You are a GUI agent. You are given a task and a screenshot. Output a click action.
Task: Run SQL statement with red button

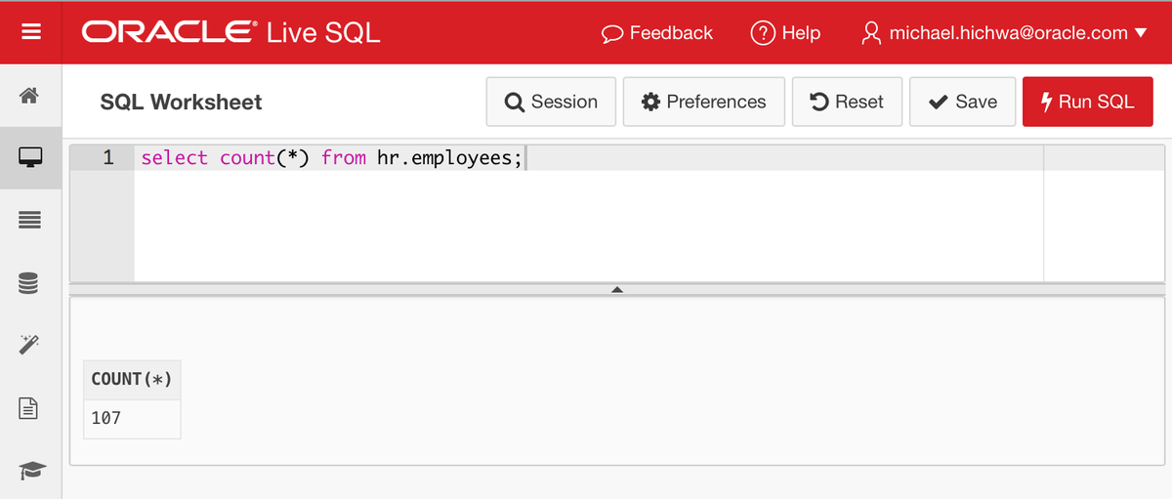tap(1087, 102)
